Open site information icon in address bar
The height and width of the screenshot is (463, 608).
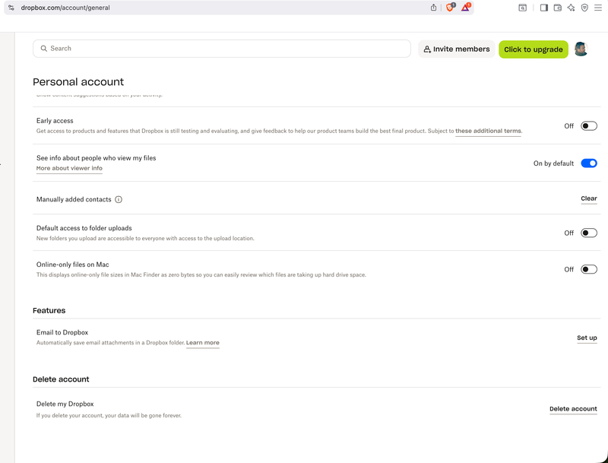[11, 8]
